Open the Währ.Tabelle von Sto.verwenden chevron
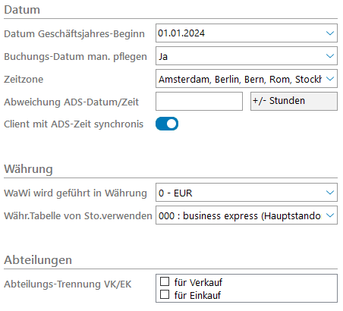343x311 pixels. [330, 215]
